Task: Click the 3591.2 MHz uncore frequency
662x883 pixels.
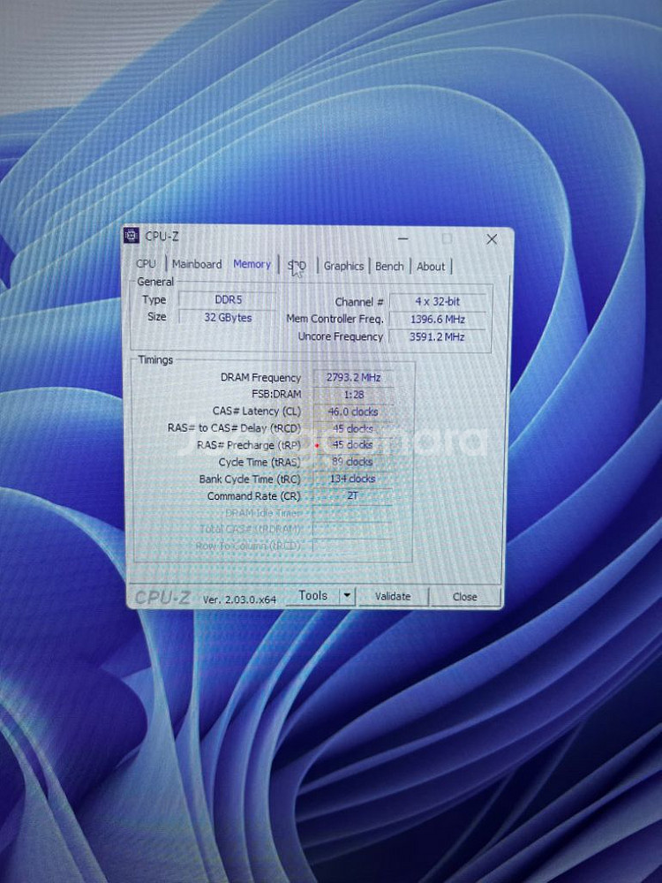Action: 438,336
